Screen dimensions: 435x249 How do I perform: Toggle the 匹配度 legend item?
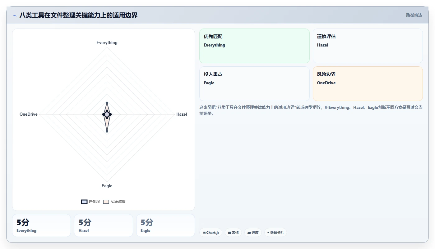click(90, 202)
